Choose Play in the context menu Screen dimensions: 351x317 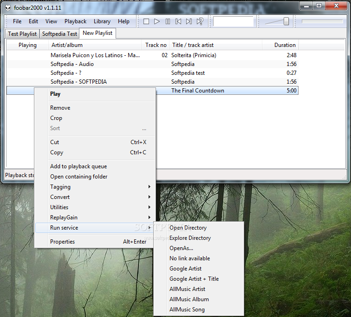95,94
